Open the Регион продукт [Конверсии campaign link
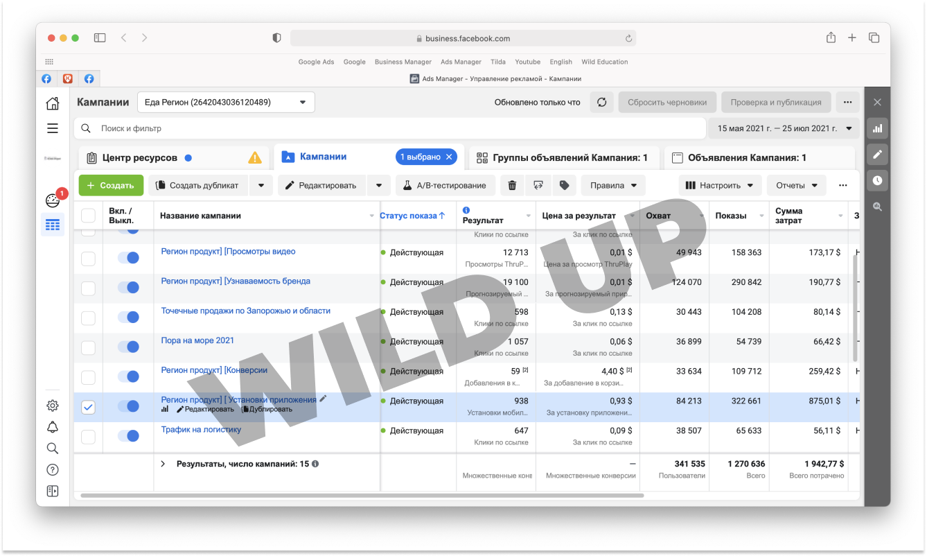The width and height of the screenshot is (927, 556). click(214, 370)
